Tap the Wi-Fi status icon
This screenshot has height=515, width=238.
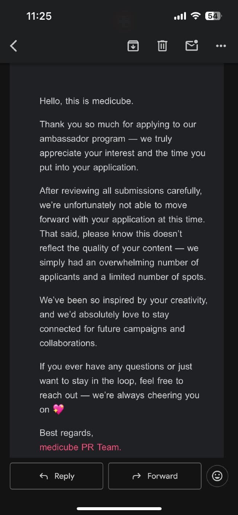pos(195,16)
